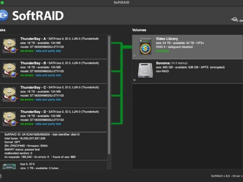Screen dimensions: 243x182
Task: Click ThunderBay - C model number line
Action: pyautogui.click(x=42, y=96)
